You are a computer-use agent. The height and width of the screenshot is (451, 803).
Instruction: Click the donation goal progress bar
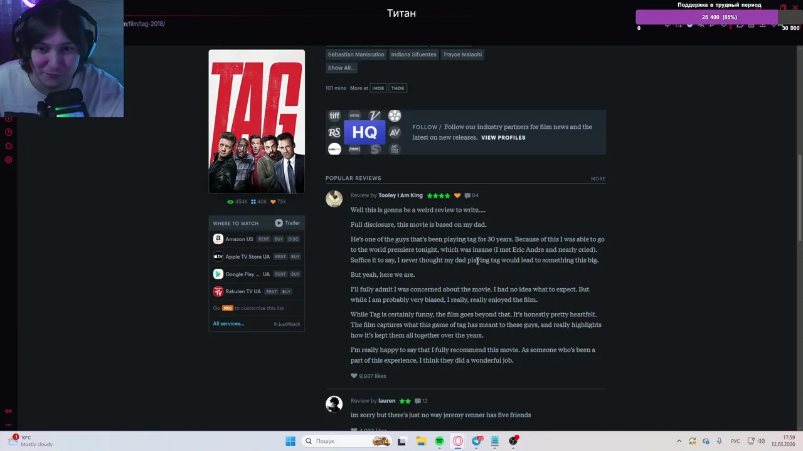[x=719, y=17]
